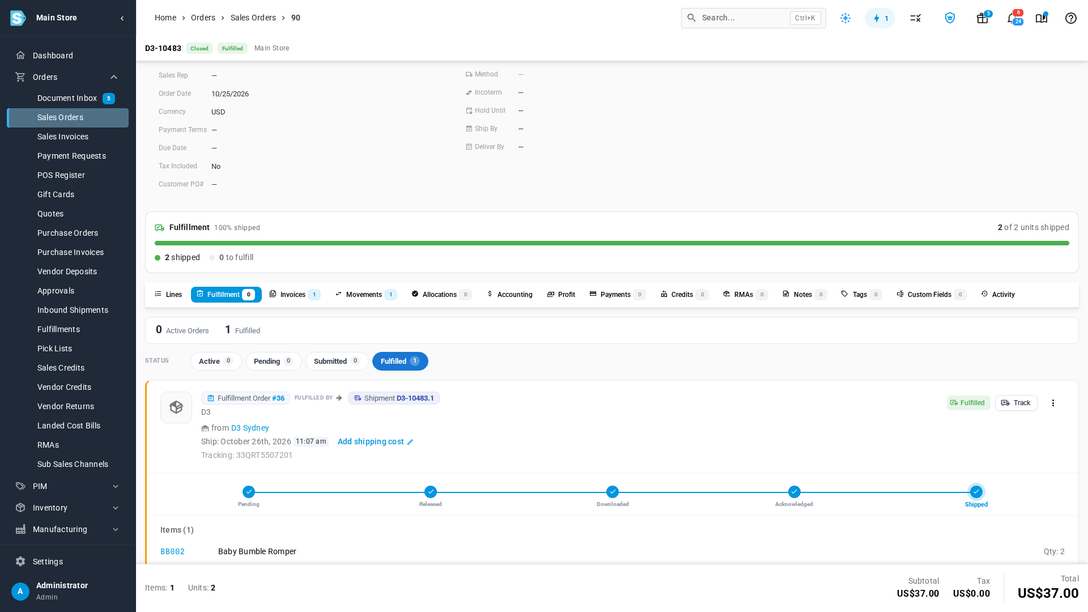Viewport: 1088px width, 612px height.
Task: Open the help question mark icon
Action: click(x=1070, y=18)
